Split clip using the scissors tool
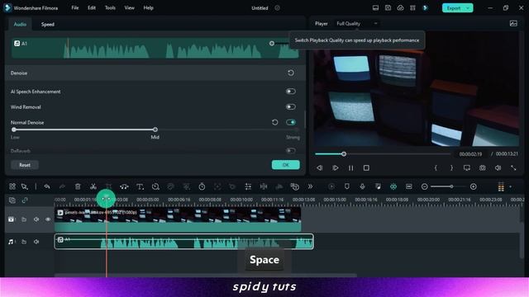 (x=93, y=186)
